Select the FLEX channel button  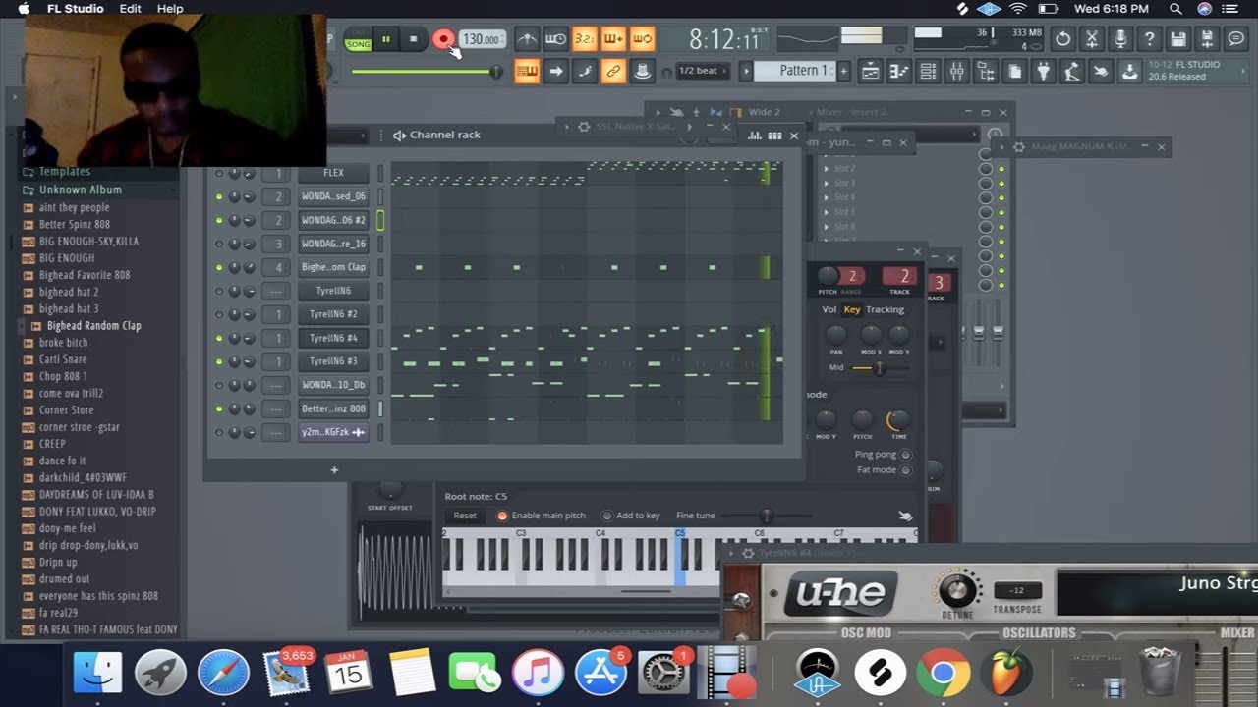tap(333, 173)
